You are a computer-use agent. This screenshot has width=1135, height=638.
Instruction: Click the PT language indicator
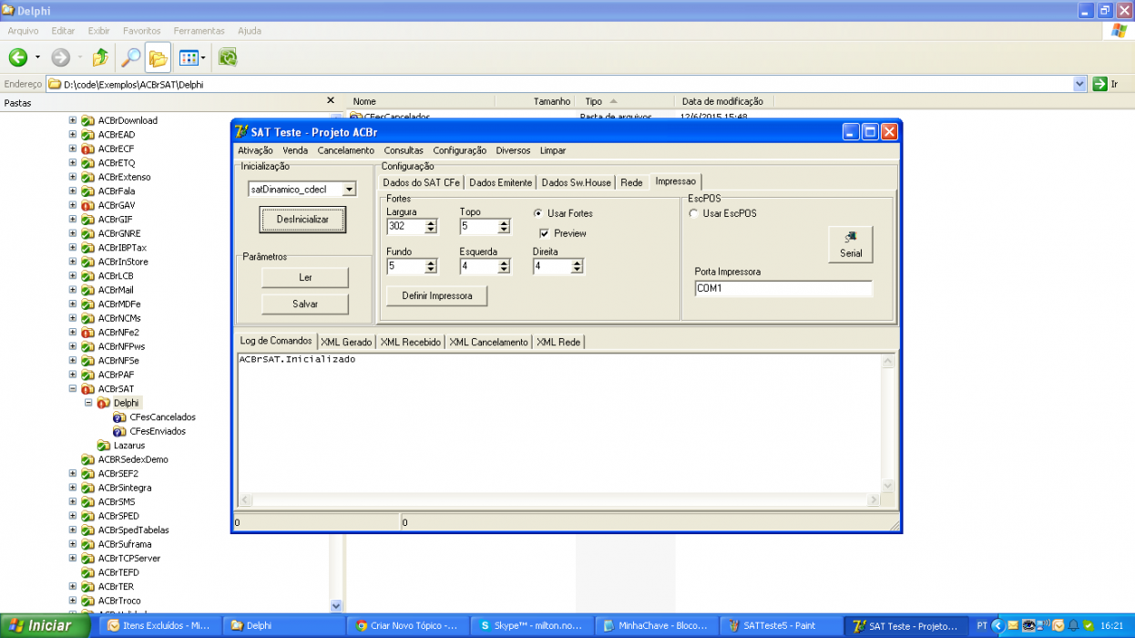[981, 626]
